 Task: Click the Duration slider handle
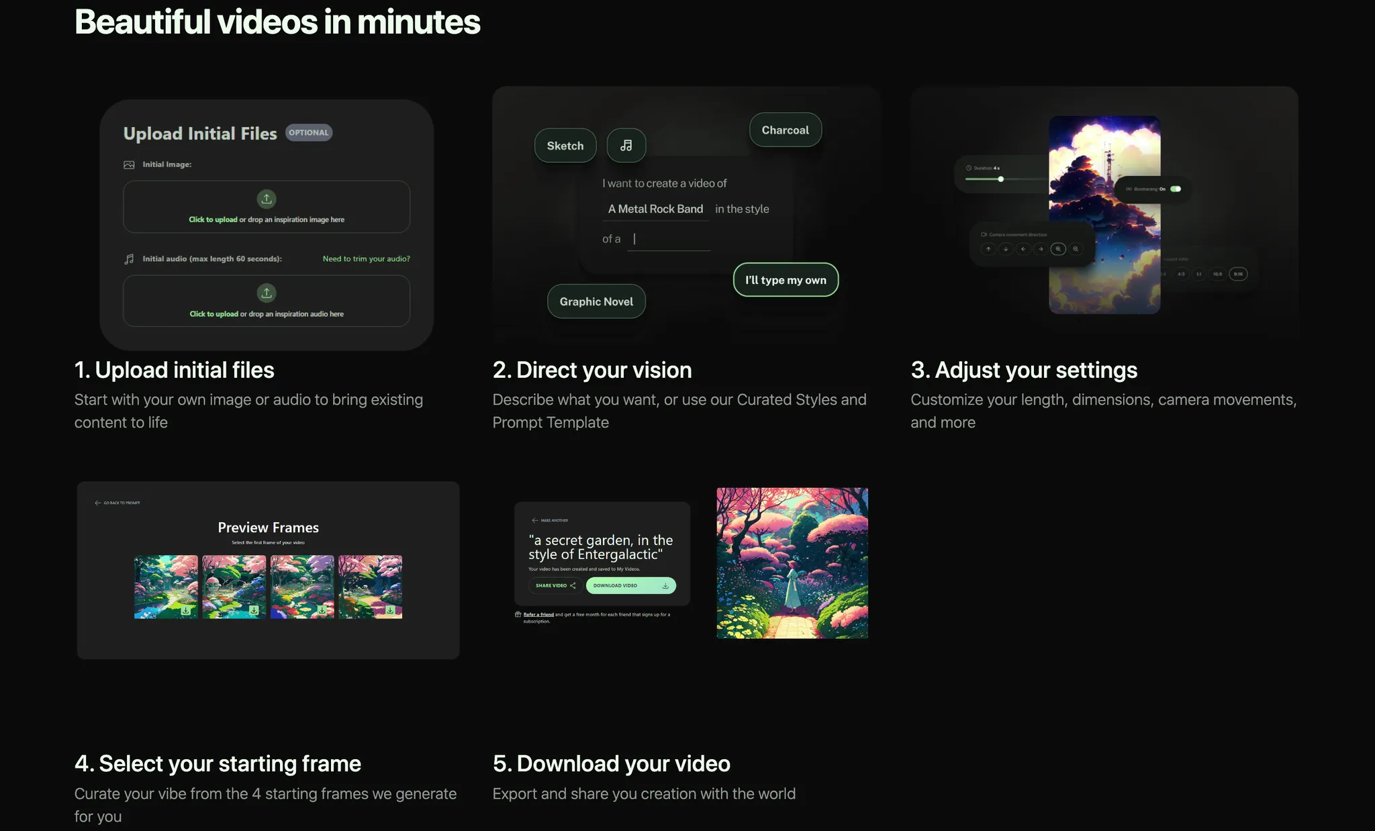[1000, 179]
